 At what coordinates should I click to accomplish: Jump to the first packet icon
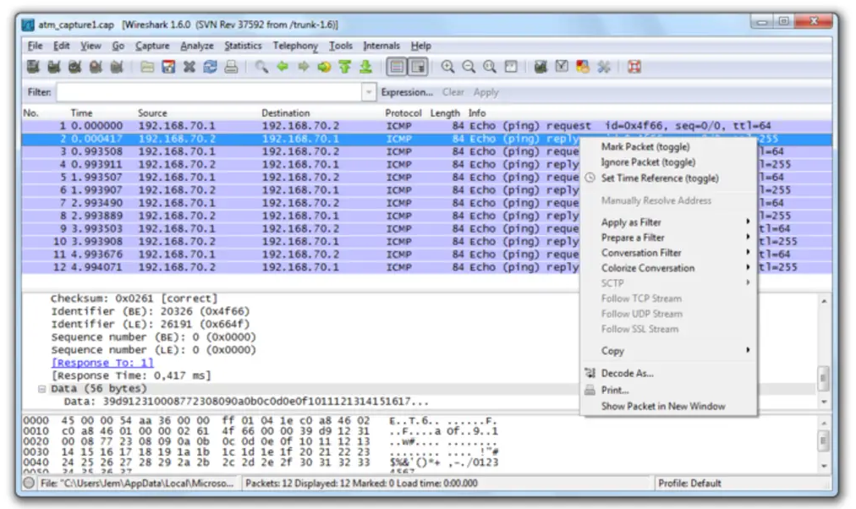pyautogui.click(x=344, y=67)
